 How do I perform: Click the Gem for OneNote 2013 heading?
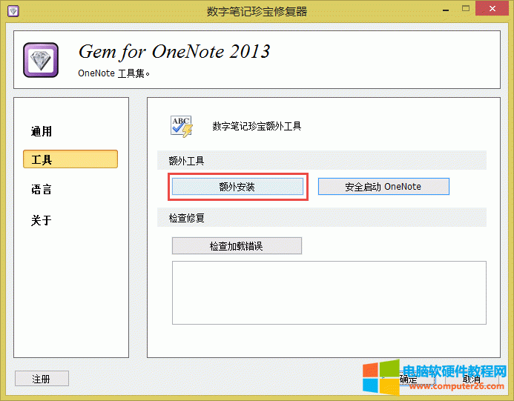(x=174, y=51)
